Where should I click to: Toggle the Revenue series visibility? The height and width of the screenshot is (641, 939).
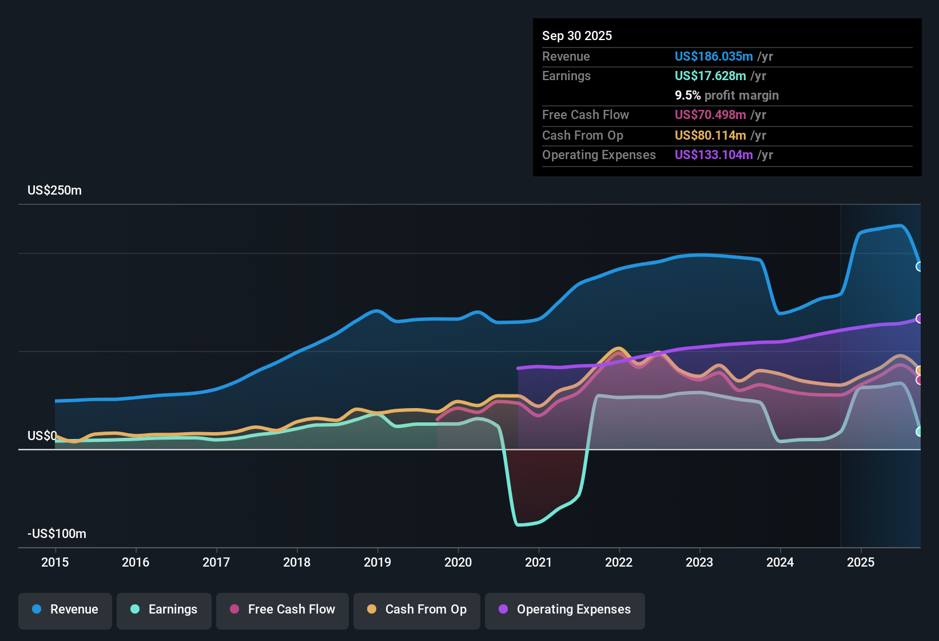(x=65, y=610)
